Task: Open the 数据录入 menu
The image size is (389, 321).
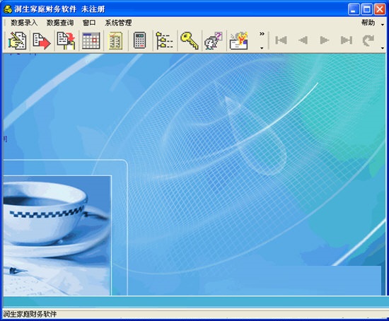Action: [24, 23]
